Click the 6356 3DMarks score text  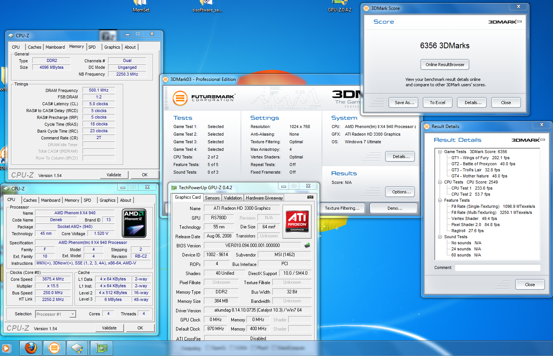pos(445,46)
